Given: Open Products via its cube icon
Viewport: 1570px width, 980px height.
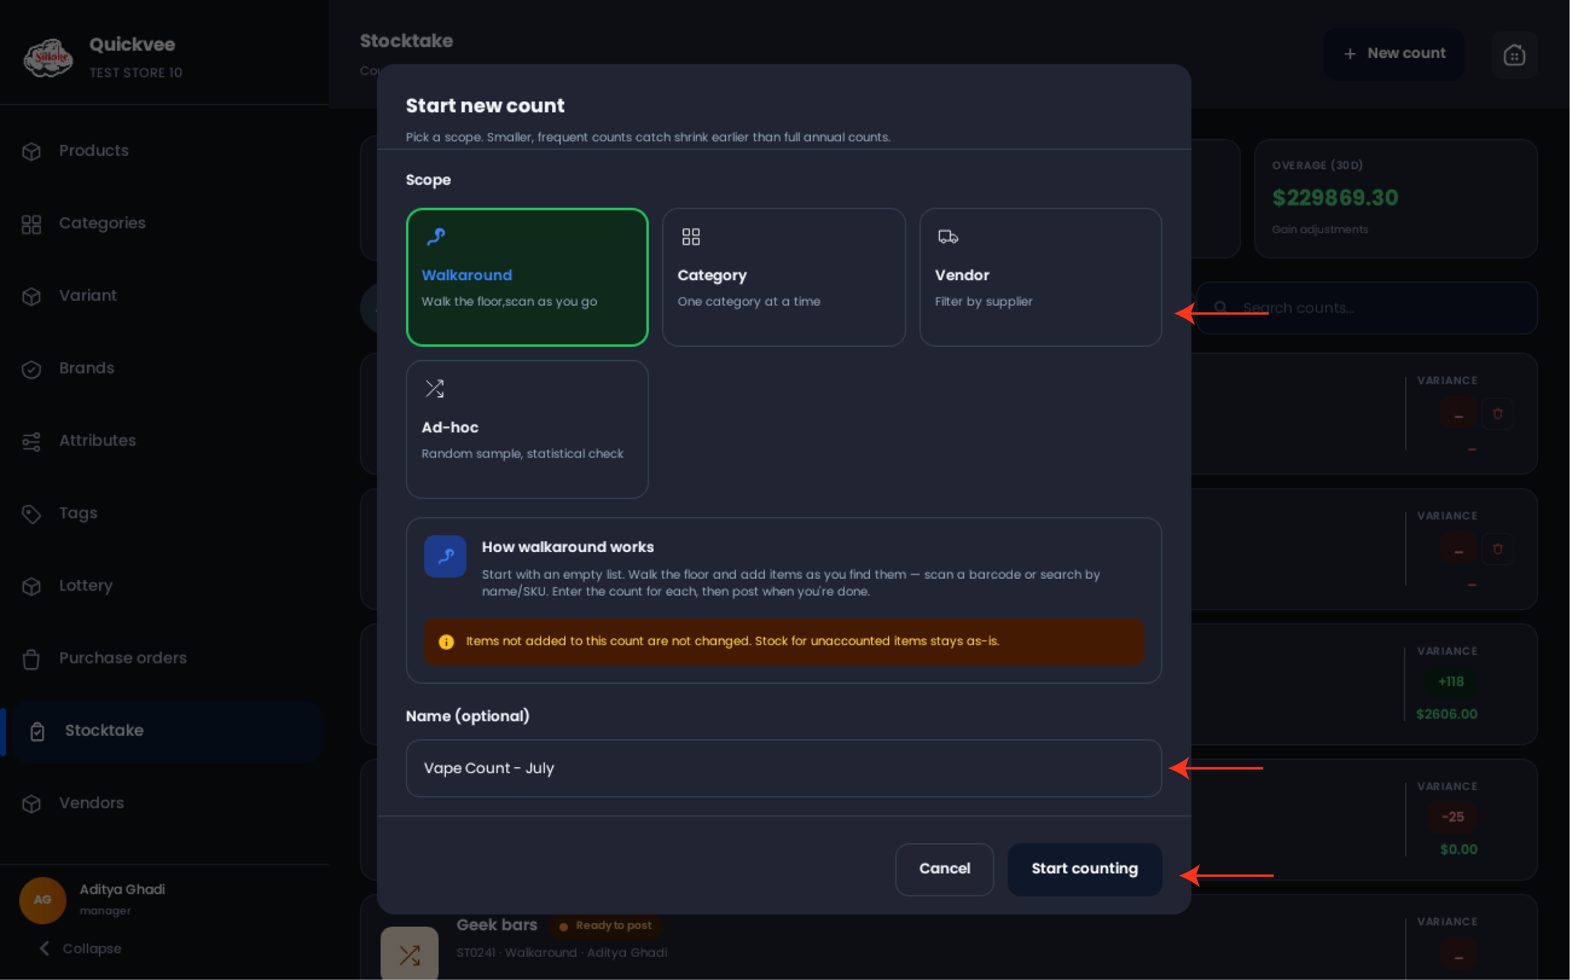Looking at the screenshot, I should click(x=31, y=151).
